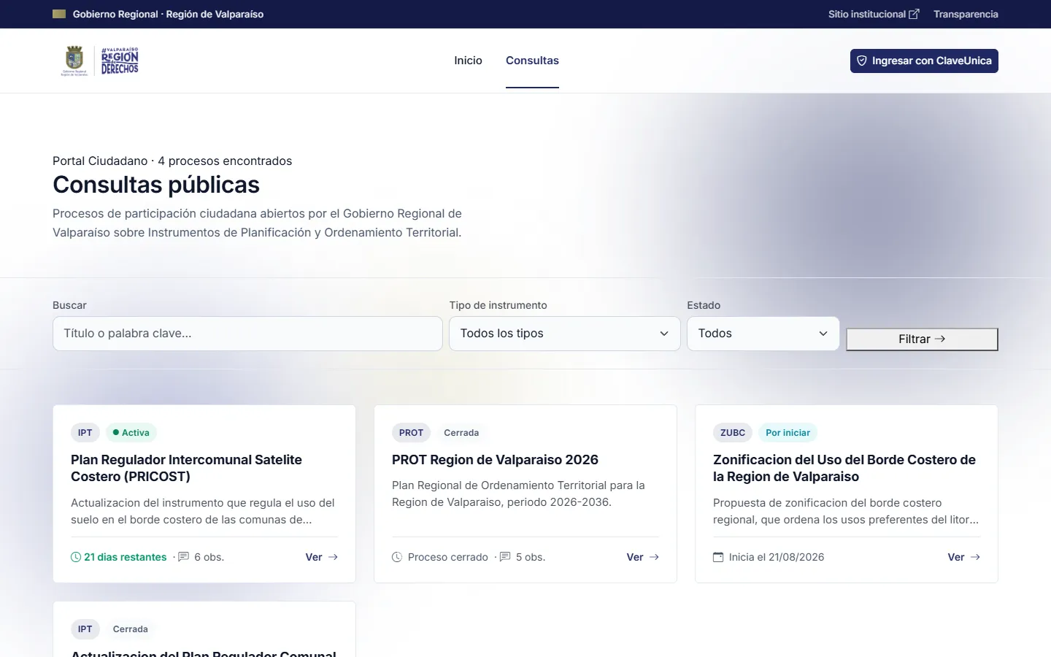Click Ver link on the Zonificacion card
The height and width of the screenshot is (657, 1051).
pos(963,557)
